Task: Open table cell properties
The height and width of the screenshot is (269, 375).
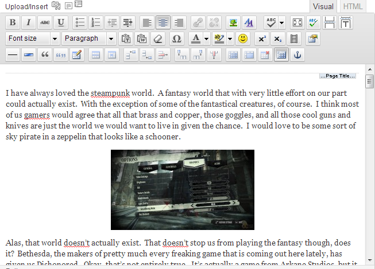Action: click(x=112, y=54)
